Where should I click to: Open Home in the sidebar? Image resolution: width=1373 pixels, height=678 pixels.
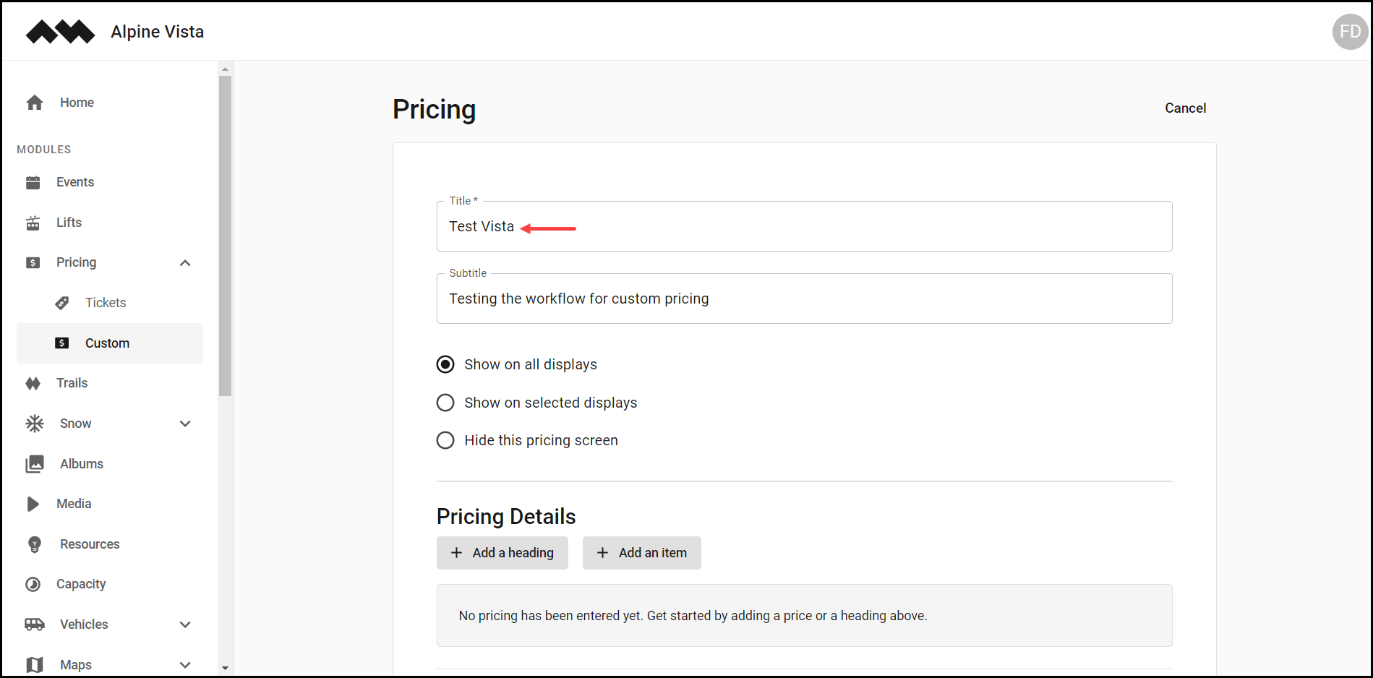click(x=110, y=103)
